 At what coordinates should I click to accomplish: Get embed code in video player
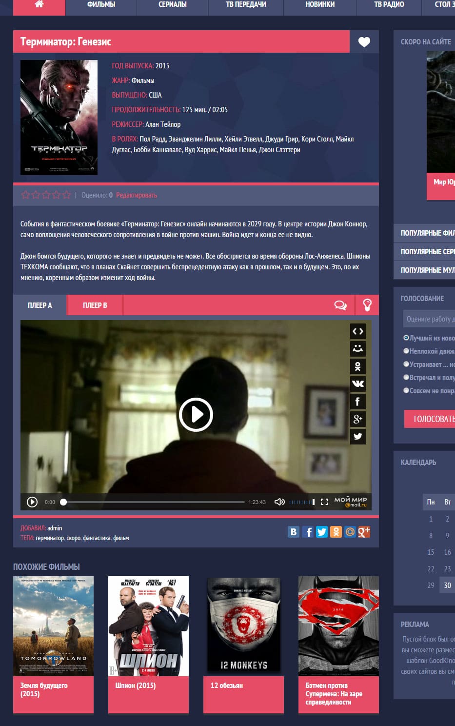click(x=358, y=331)
